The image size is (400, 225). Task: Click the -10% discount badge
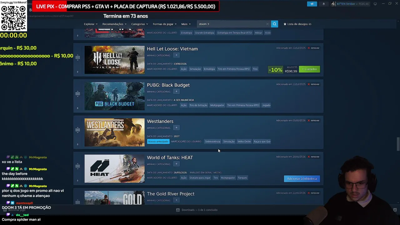(x=275, y=70)
